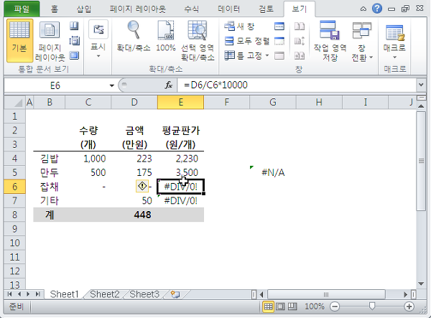Select row 6 header
Screen dimensions: 431x318
pyautogui.click(x=14, y=187)
